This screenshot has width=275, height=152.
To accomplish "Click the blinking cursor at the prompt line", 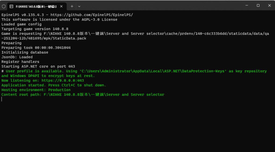I will tap(2, 99).
